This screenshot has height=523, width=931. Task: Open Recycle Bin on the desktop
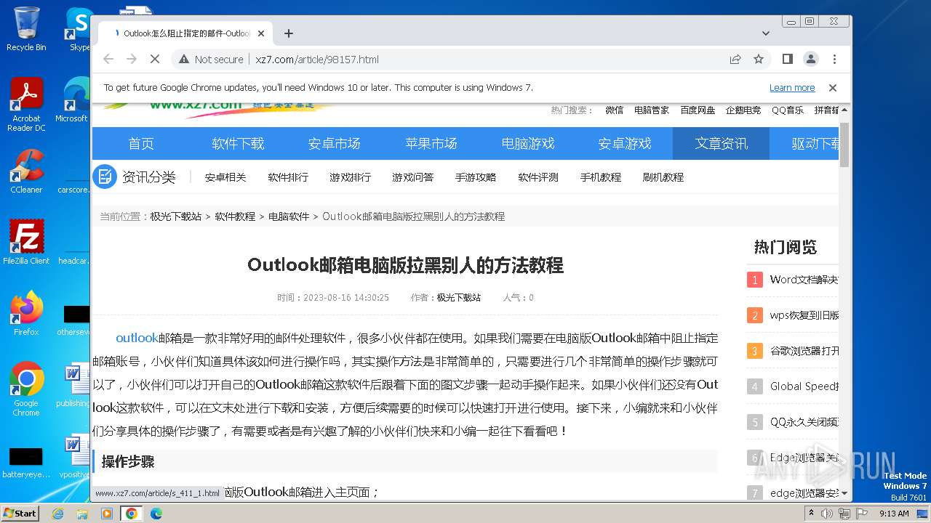click(26, 29)
